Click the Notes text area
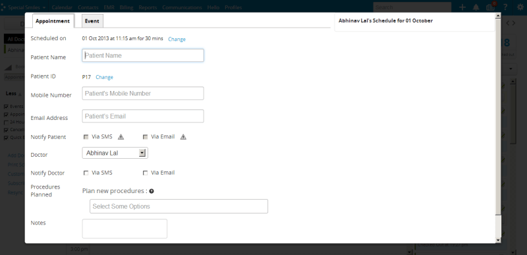Viewport: 527px width, 255px height. pyautogui.click(x=125, y=229)
